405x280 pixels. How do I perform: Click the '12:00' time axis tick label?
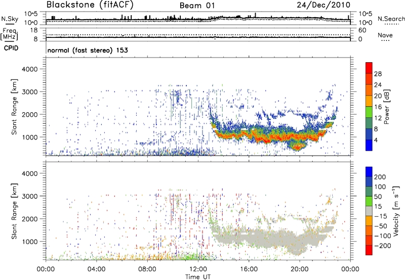click(198, 269)
